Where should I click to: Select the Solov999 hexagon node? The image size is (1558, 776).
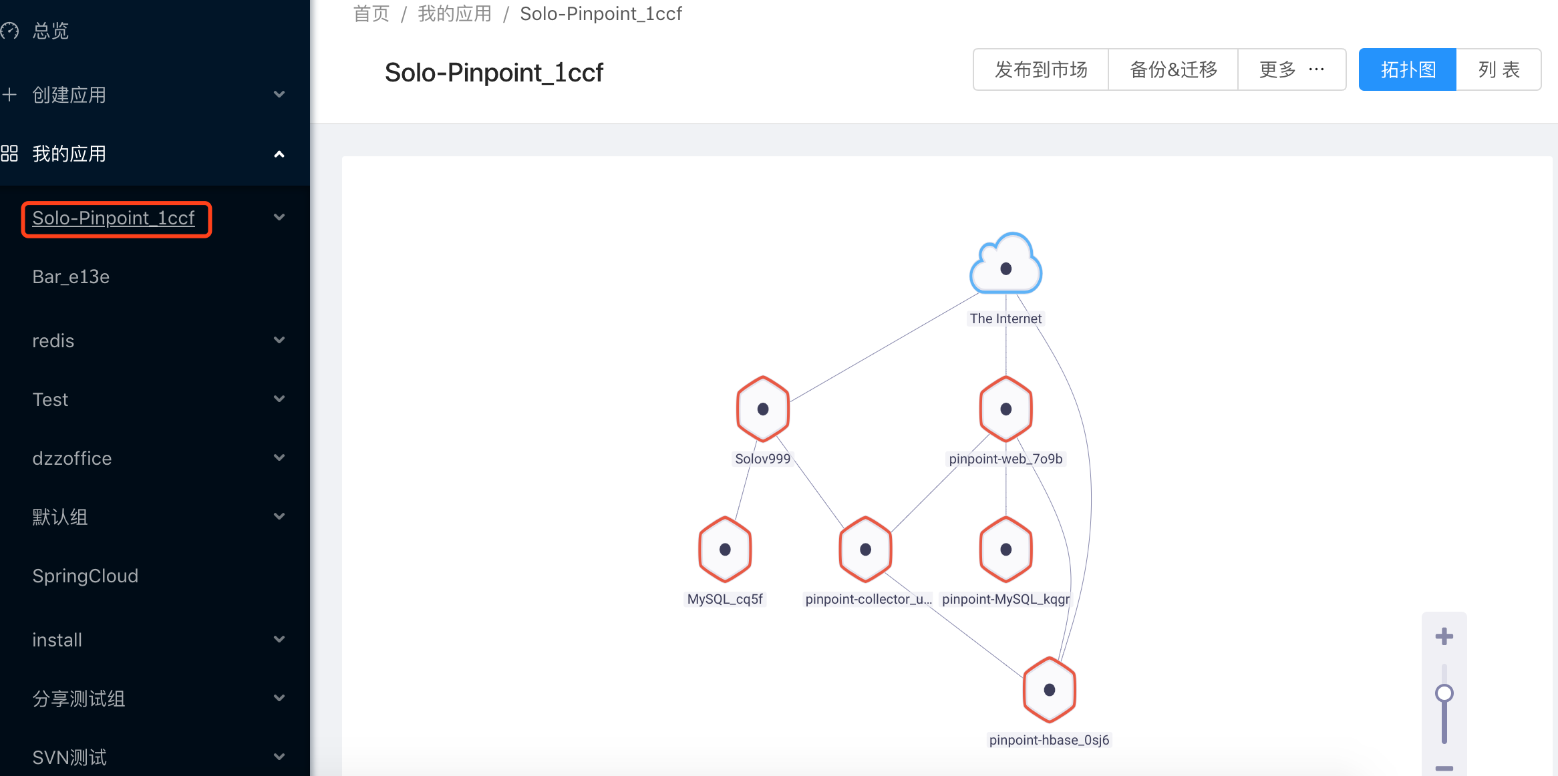pos(763,409)
